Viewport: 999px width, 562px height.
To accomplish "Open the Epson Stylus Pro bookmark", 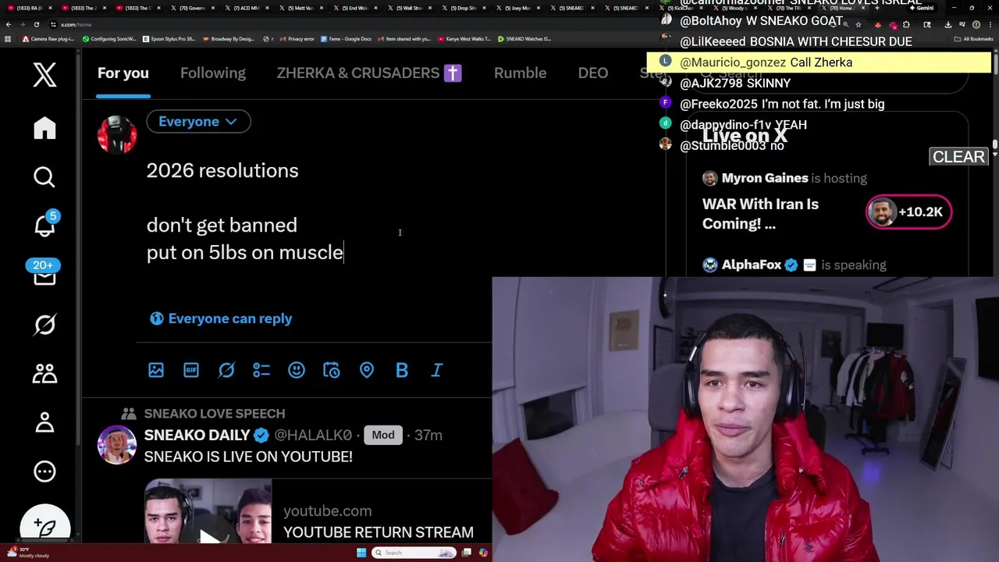I will (x=169, y=38).
